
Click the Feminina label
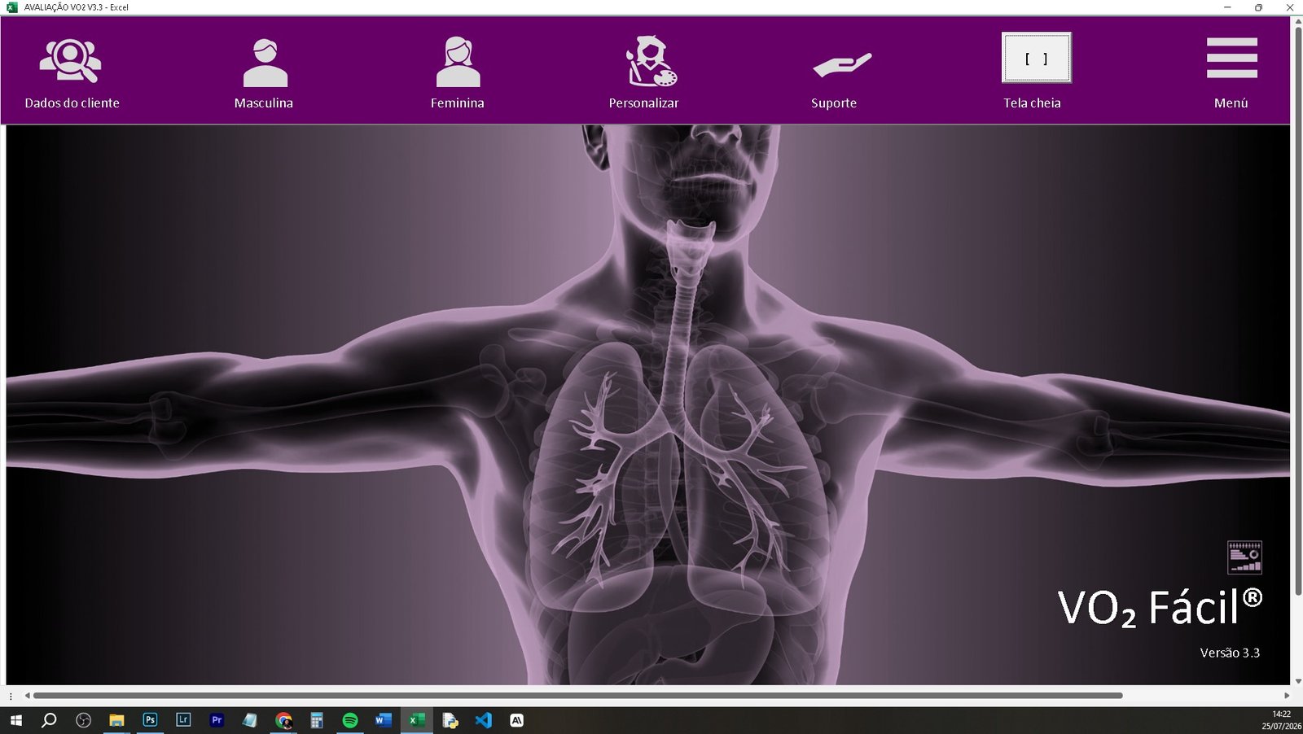458,103
